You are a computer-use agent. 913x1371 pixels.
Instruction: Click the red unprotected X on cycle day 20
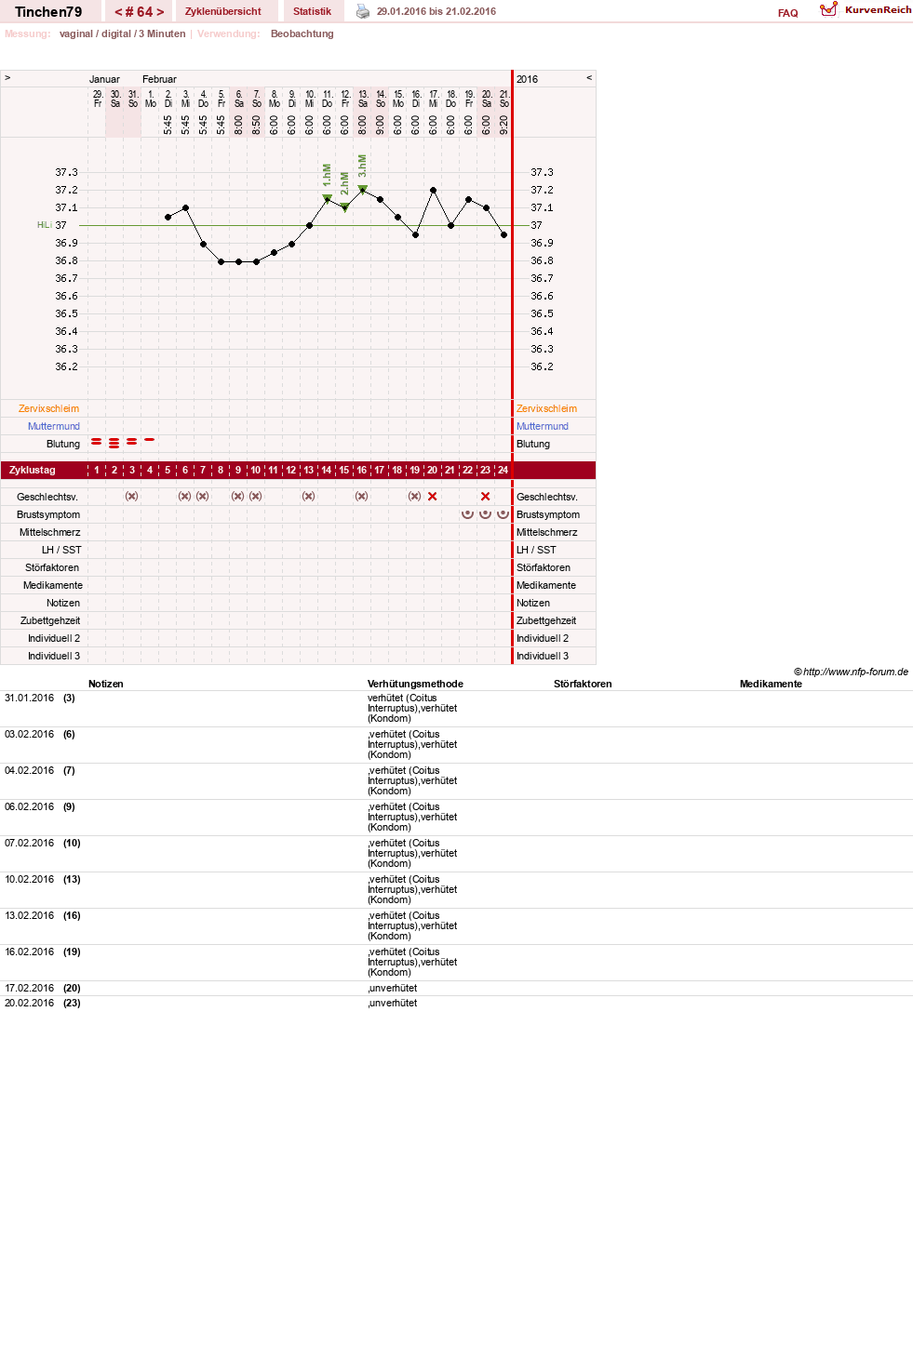433,497
